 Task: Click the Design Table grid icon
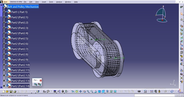[55, 91]
